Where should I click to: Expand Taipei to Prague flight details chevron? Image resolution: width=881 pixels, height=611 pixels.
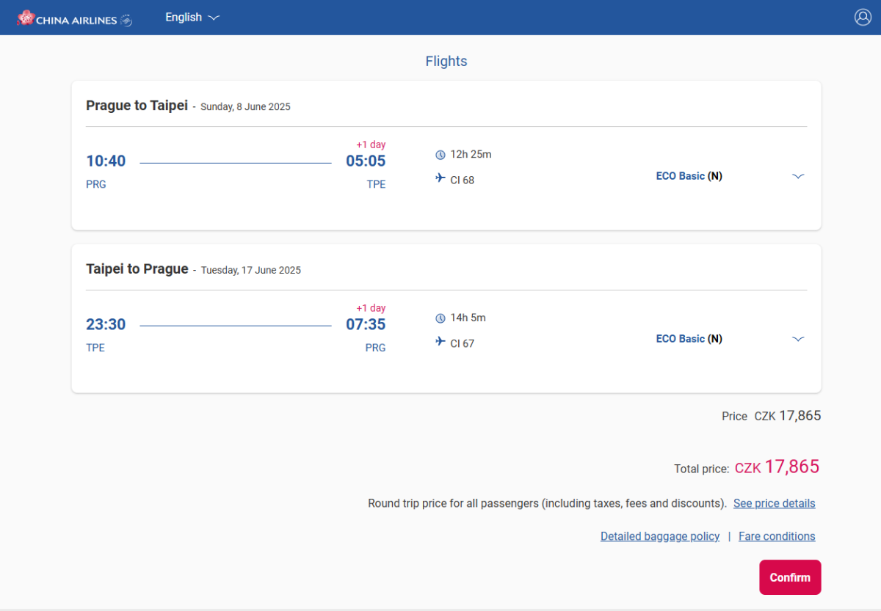click(798, 339)
